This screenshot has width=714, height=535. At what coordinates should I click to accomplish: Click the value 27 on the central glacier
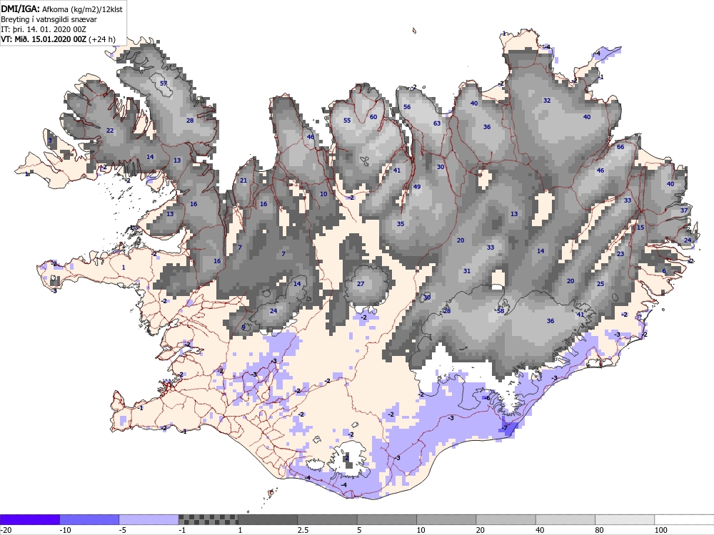pos(361,284)
